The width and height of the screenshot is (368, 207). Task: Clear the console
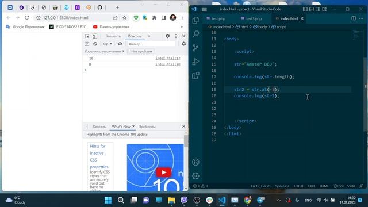(x=95, y=44)
